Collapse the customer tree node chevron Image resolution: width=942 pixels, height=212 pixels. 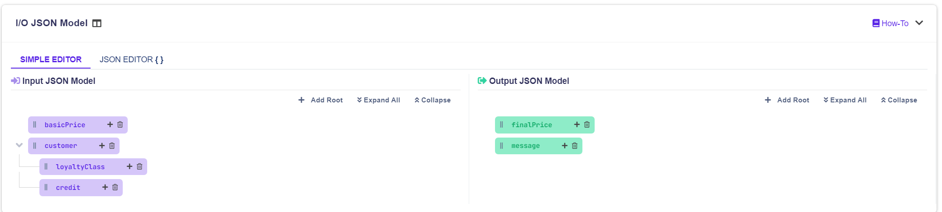click(19, 145)
